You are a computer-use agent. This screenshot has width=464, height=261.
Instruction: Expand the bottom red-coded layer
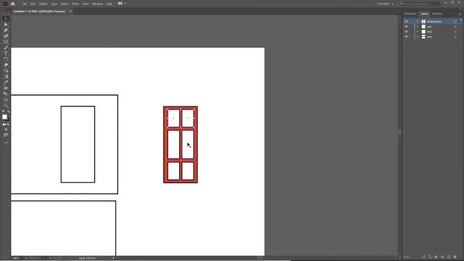(418, 37)
